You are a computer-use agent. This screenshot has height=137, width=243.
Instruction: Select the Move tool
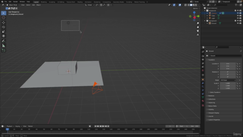click(3, 23)
